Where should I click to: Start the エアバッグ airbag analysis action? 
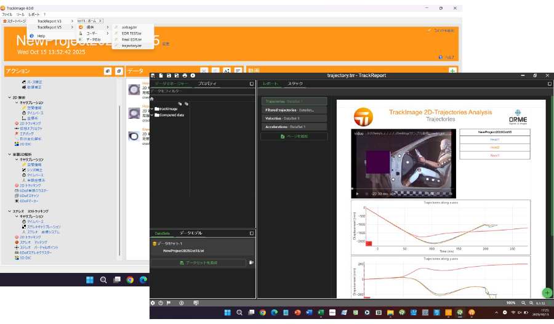pos(26,133)
